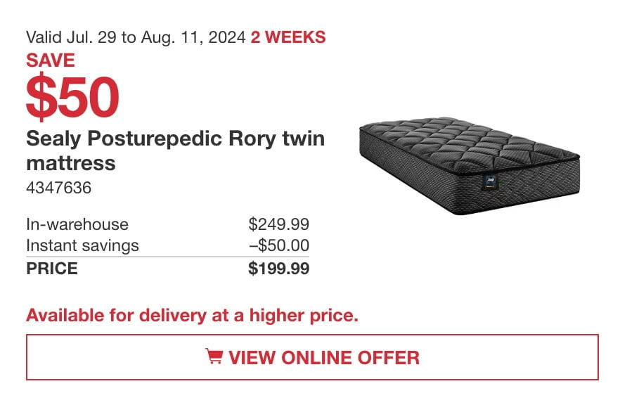Image resolution: width=620 pixels, height=405 pixels.
Task: Click the shopping cart icon
Action: (x=214, y=356)
